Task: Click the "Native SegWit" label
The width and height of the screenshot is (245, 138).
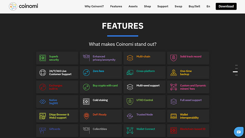Action: click(53, 102)
